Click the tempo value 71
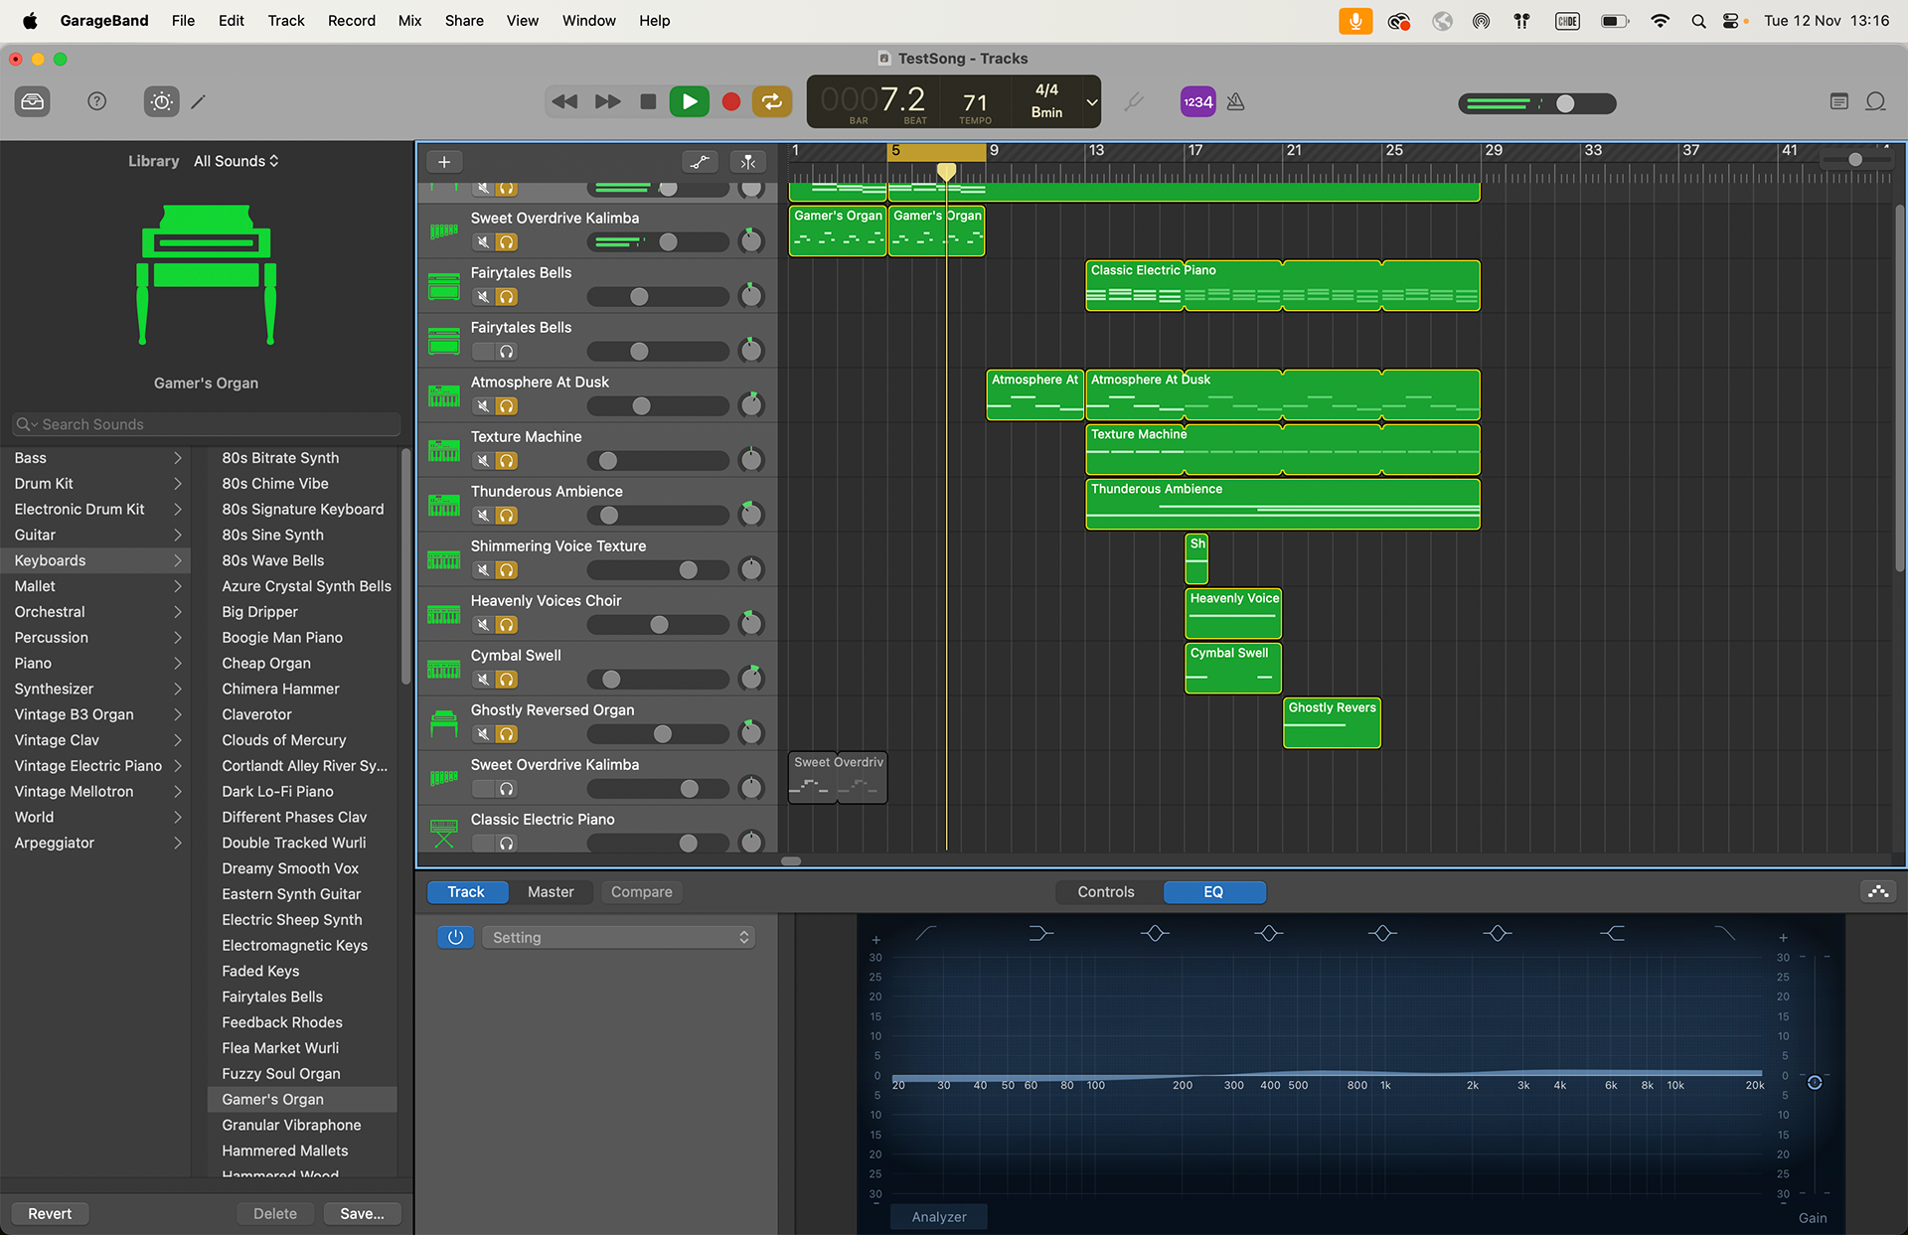Image resolution: width=1908 pixels, height=1235 pixels. 975,102
